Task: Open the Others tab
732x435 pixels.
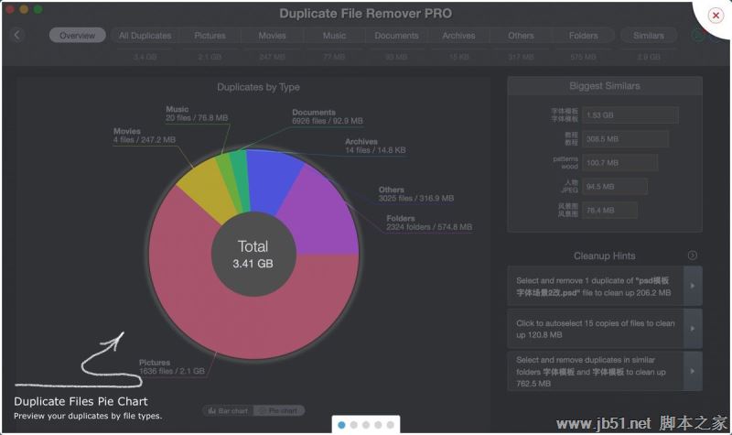Action: coord(521,36)
